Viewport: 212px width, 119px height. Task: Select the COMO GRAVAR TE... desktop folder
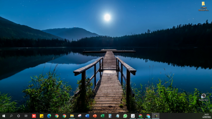[x=203, y=6]
